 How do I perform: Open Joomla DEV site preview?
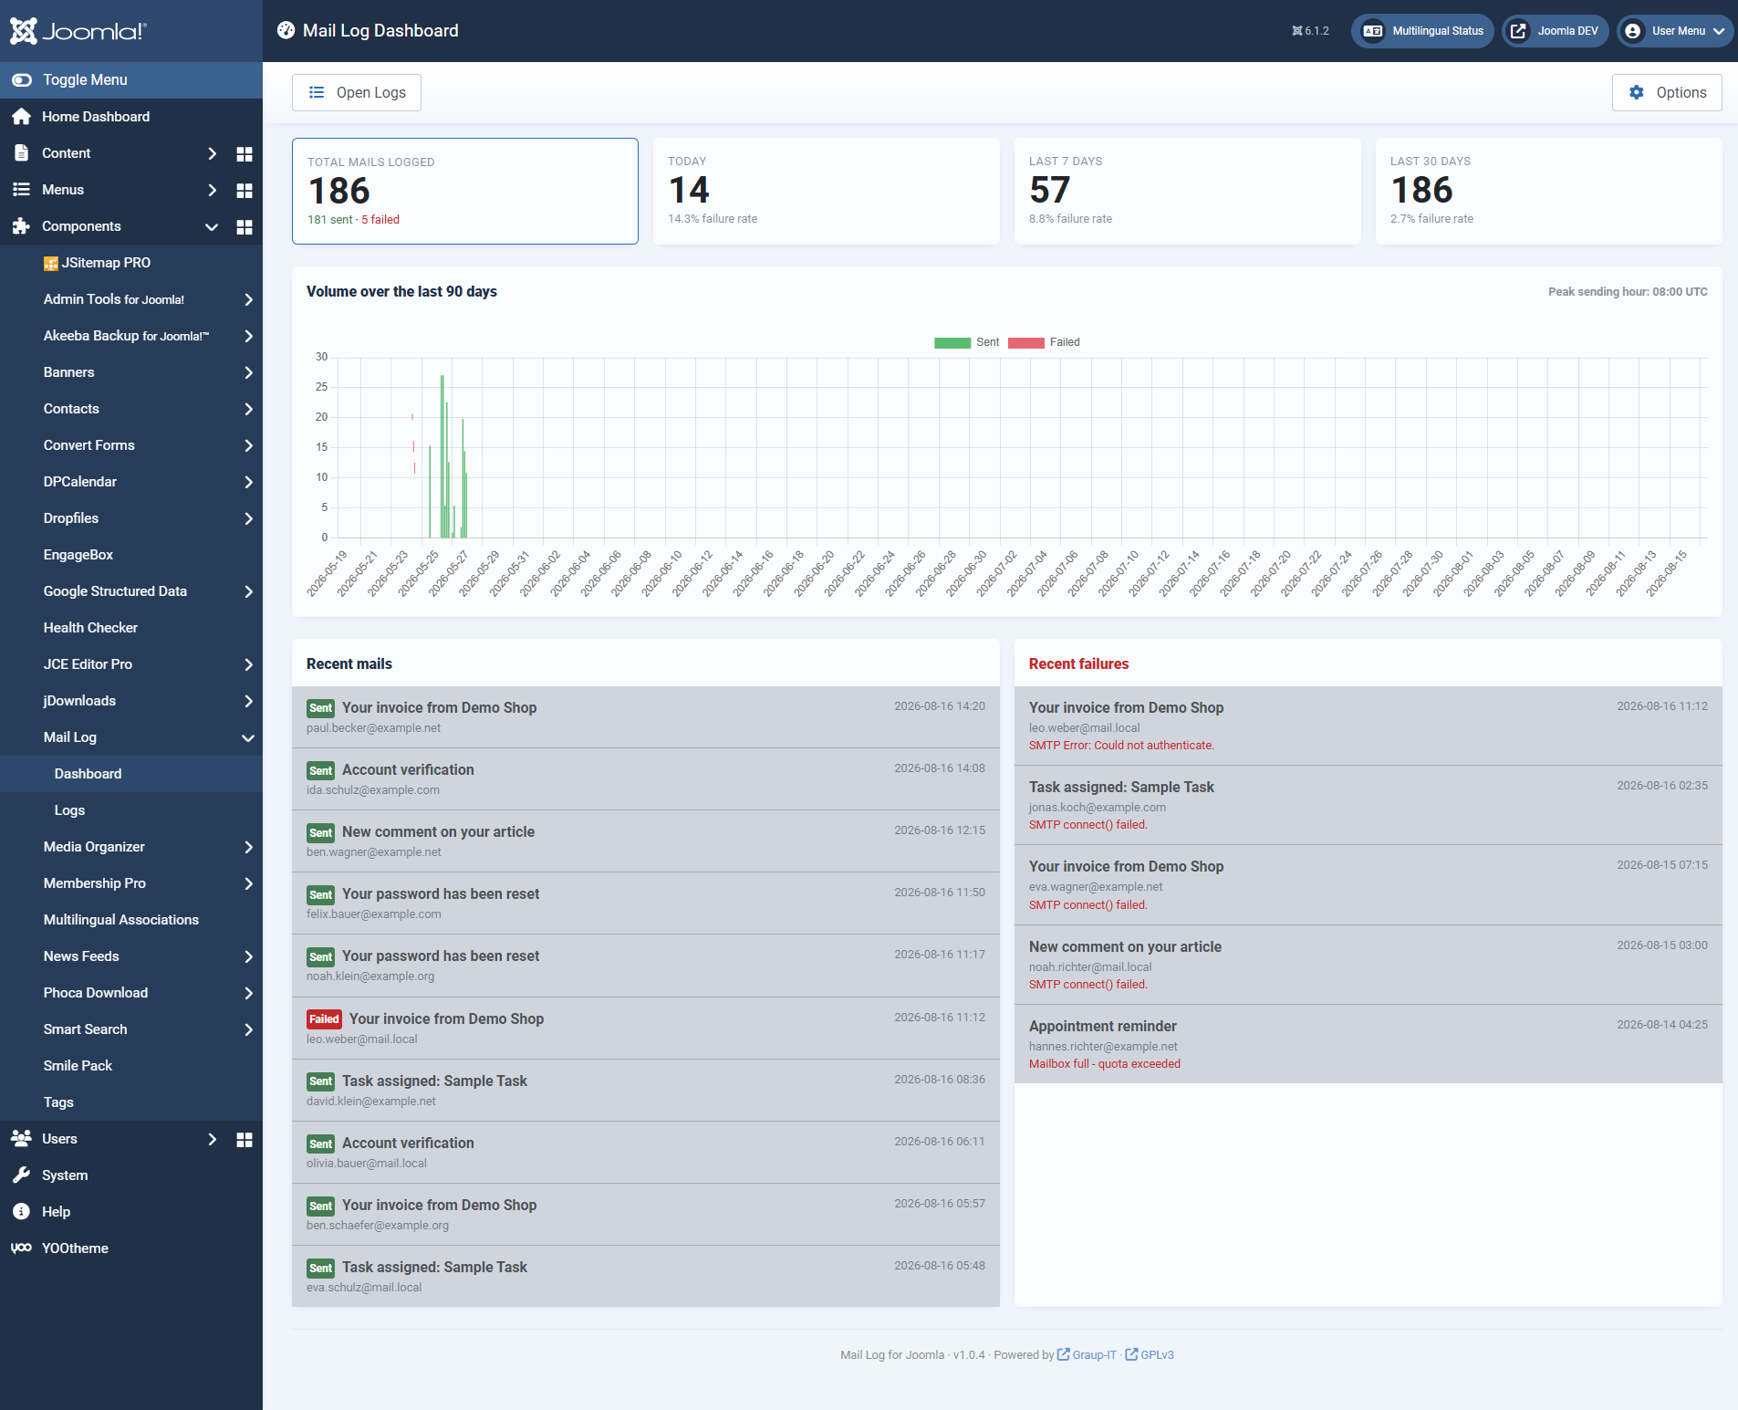pyautogui.click(x=1556, y=31)
